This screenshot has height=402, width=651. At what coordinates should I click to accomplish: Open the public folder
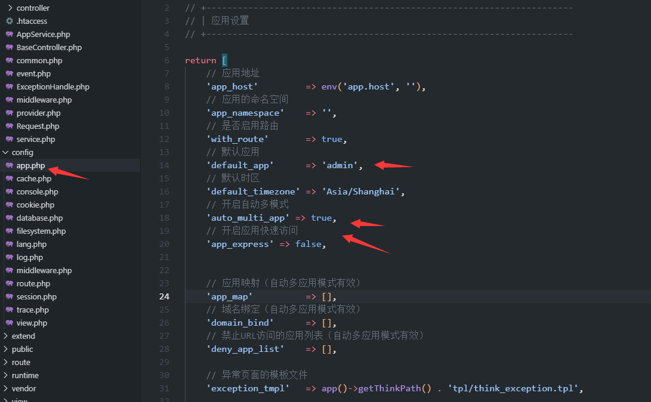pos(22,350)
